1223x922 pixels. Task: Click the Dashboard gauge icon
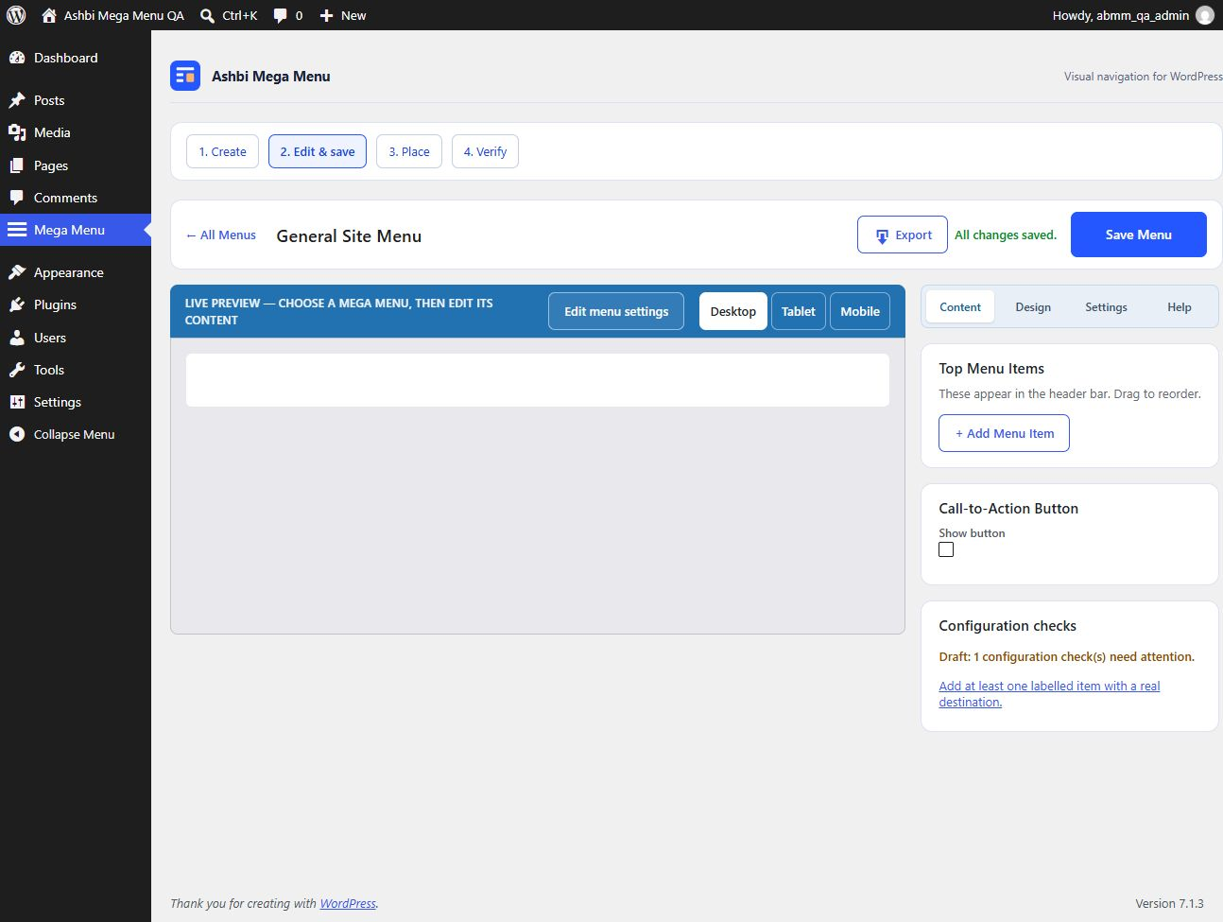click(17, 58)
